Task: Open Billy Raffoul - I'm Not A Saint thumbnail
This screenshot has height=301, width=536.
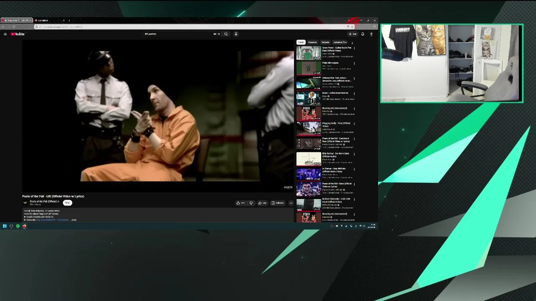Action: (309, 159)
